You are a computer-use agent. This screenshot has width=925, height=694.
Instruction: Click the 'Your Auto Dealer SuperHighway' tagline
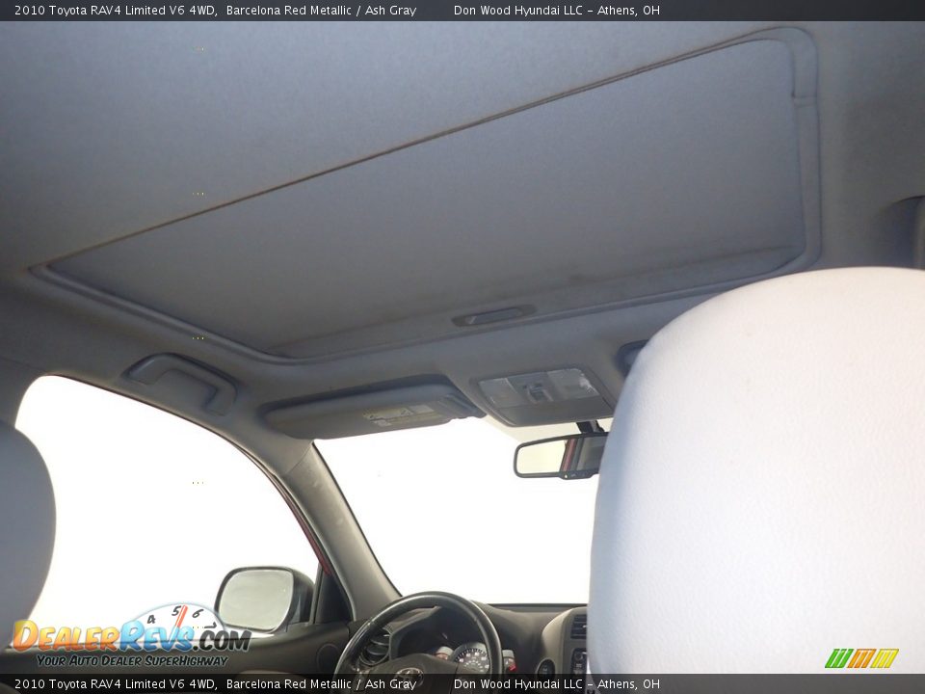(x=132, y=660)
